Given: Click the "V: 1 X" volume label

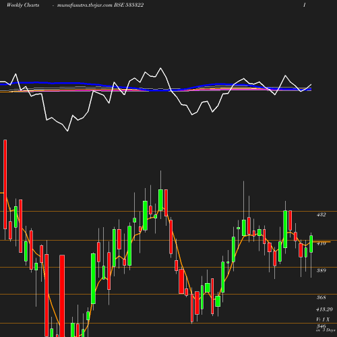Looking at the screenshot, I should (x=323, y=319).
